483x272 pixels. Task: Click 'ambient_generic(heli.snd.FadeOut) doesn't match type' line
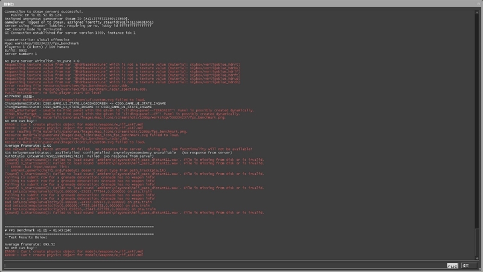coord(85,170)
